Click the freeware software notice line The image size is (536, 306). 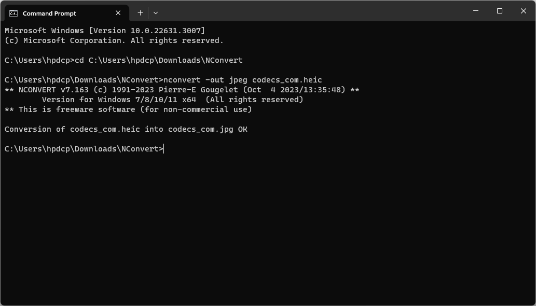point(128,109)
